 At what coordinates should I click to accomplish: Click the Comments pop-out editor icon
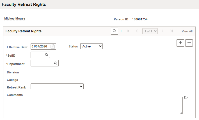pos(186,97)
